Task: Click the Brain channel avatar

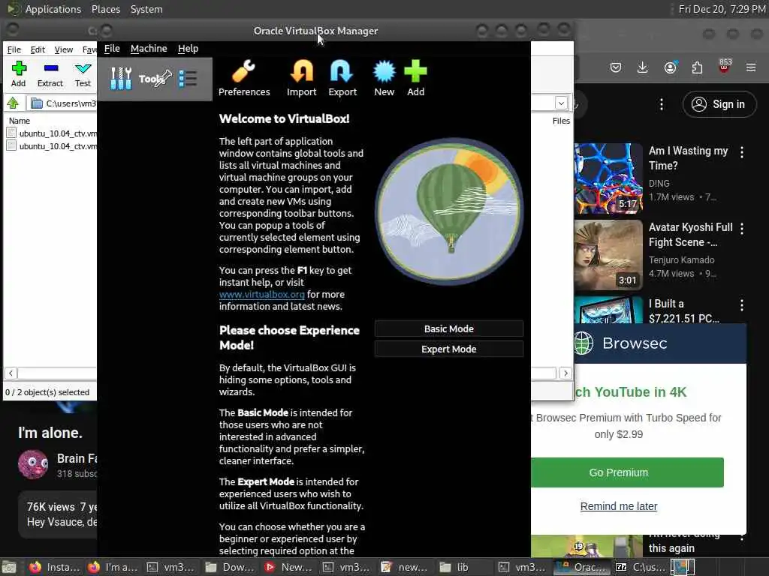Action: coord(33,464)
